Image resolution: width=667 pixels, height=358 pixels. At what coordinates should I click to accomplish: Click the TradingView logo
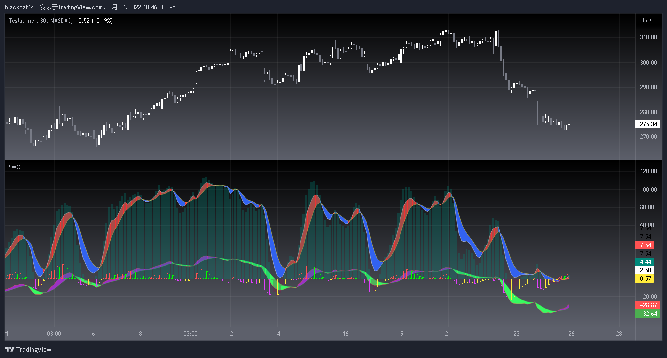[28, 349]
